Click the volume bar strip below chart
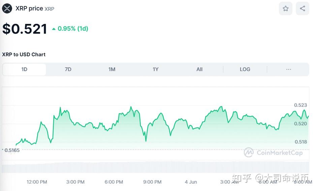 pyautogui.click(x=155, y=167)
